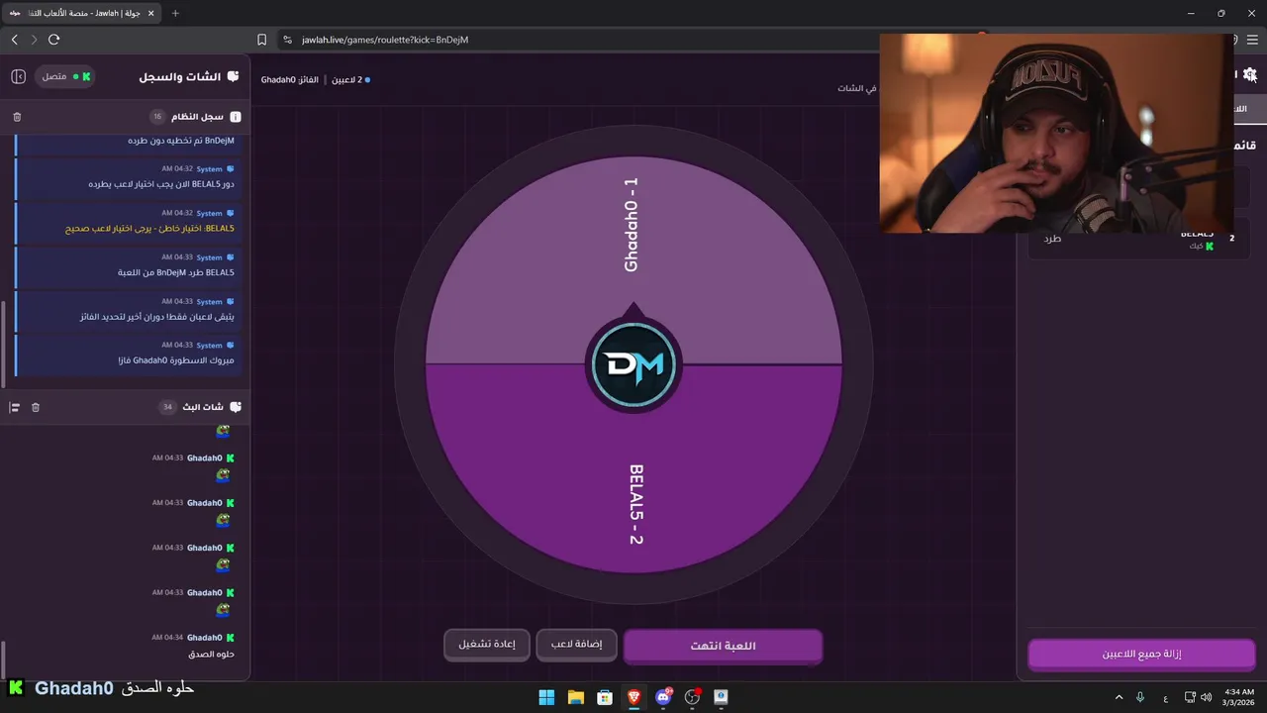Screen dimensions: 1267x713
Task: Click the log message 'BELAL5 طرد BnDejM من اللعبة'
Action: pyautogui.click(x=177, y=272)
